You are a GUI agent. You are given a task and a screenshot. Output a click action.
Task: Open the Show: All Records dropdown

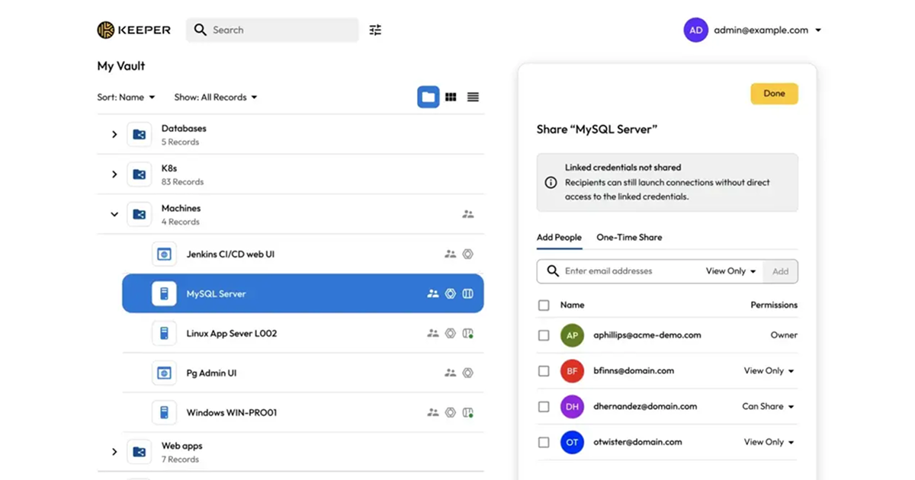216,97
